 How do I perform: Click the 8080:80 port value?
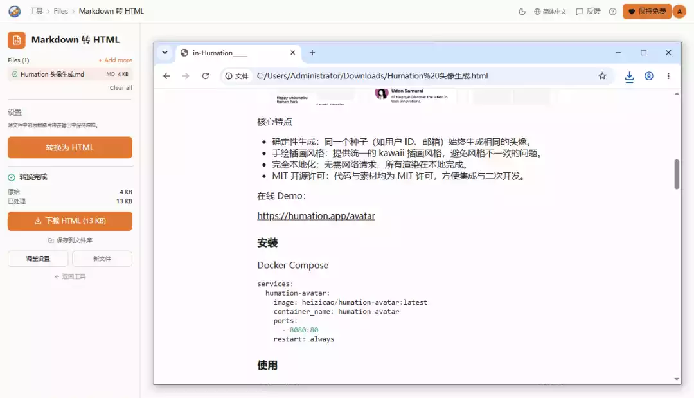tap(303, 330)
